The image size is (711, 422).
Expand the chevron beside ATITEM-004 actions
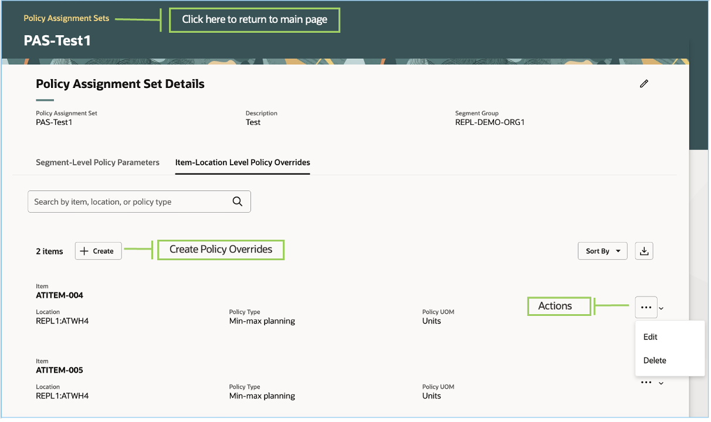pos(661,308)
